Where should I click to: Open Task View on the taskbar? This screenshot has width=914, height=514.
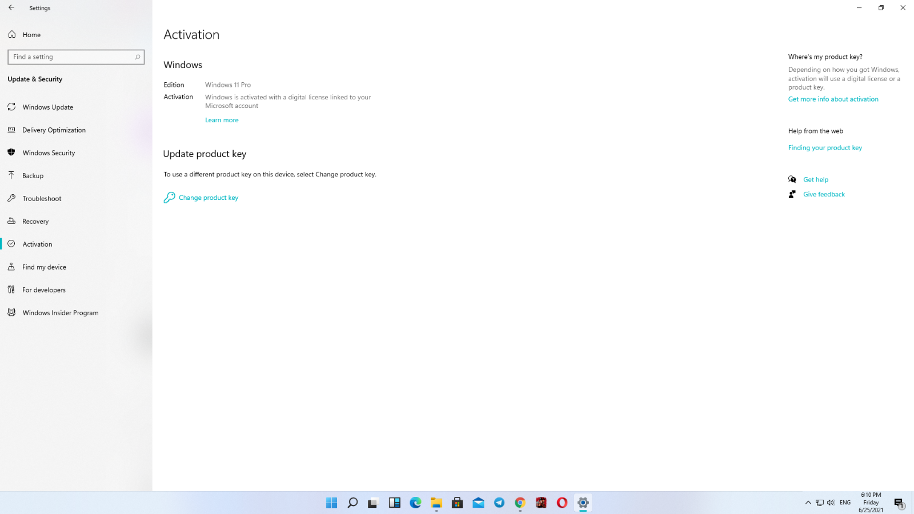[373, 503]
